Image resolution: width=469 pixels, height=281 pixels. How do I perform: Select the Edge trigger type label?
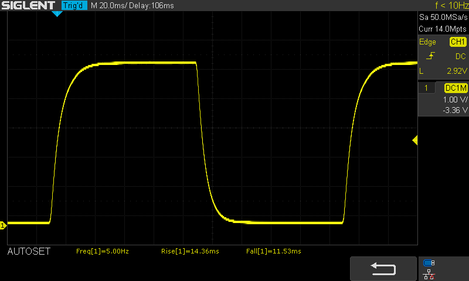click(x=427, y=42)
